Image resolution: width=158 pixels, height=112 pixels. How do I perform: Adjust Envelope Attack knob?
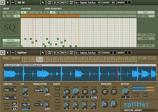pos(105,92)
